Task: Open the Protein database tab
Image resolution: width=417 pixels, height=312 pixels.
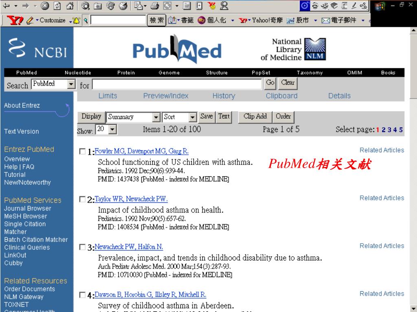Action: tap(126, 73)
